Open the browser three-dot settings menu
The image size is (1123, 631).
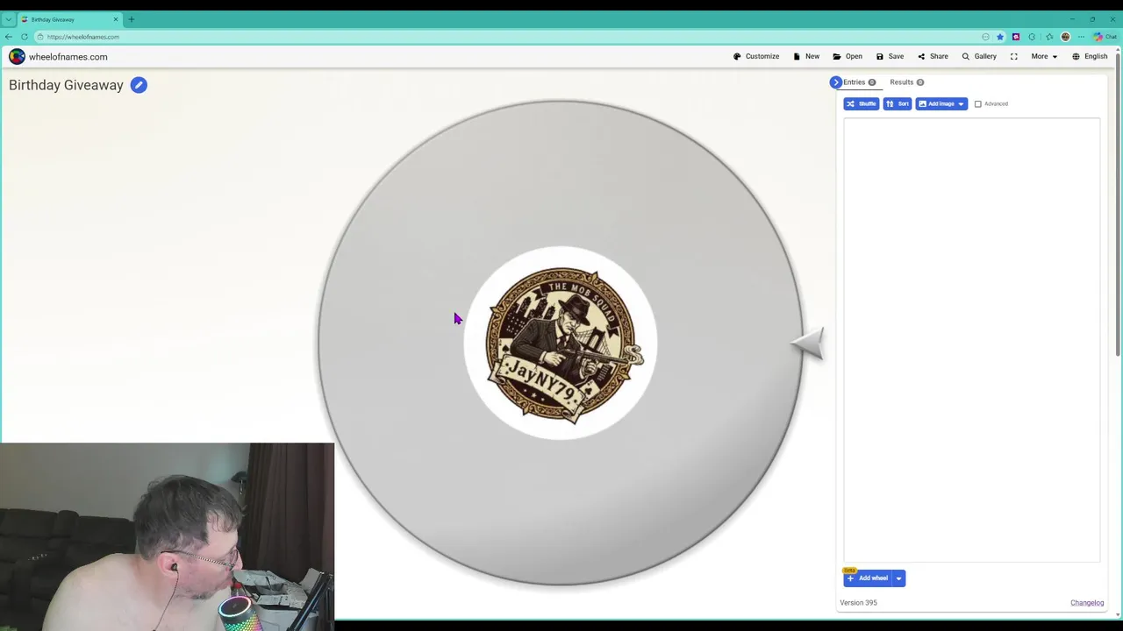[1081, 37]
